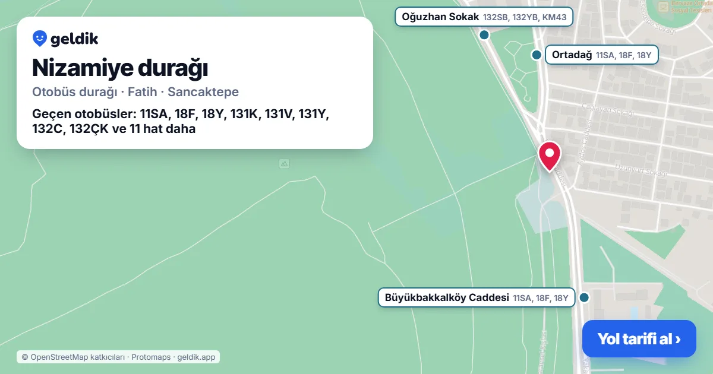Get directions with Yol tarifi al
Image resolution: width=713 pixels, height=374 pixels.
click(639, 339)
